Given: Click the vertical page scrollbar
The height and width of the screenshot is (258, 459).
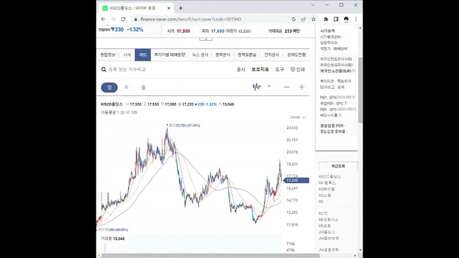Looking at the screenshot, I should pos(360,89).
